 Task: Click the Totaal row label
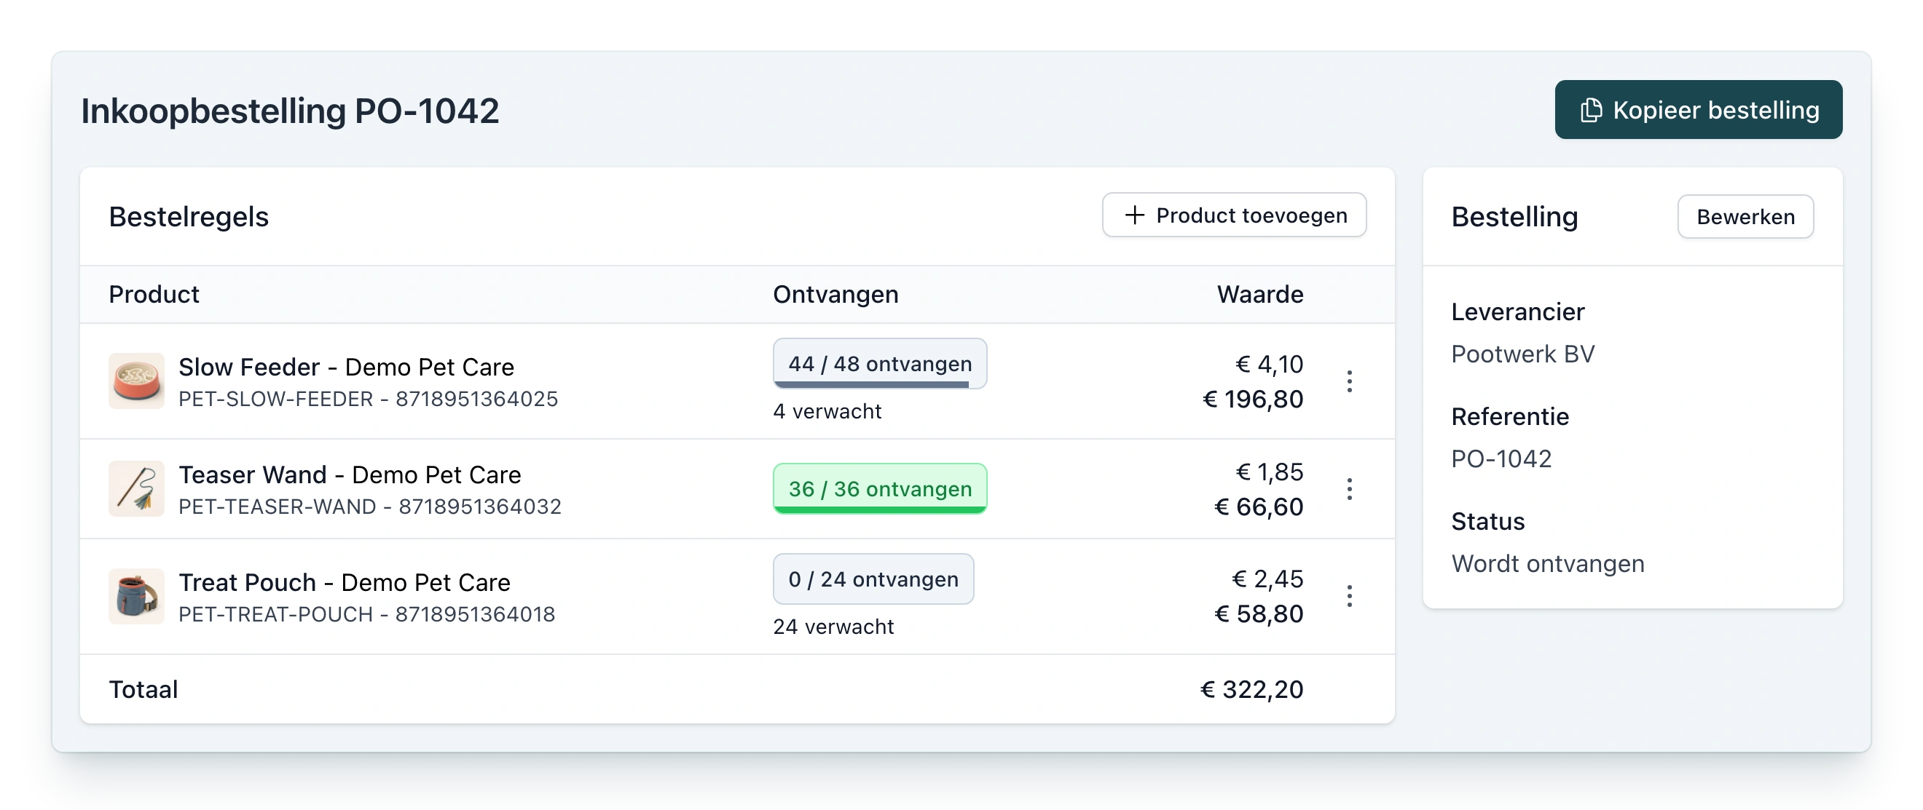(143, 689)
